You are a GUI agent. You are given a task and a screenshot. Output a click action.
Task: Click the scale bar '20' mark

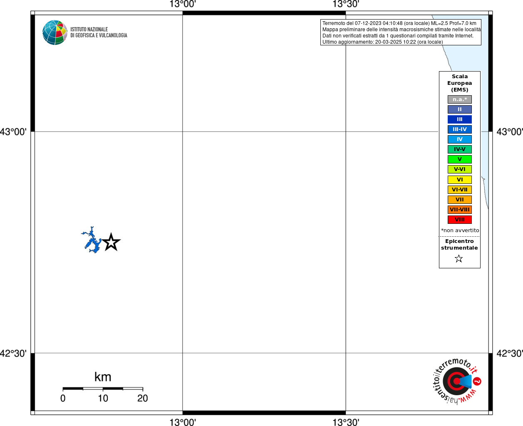pyautogui.click(x=143, y=399)
